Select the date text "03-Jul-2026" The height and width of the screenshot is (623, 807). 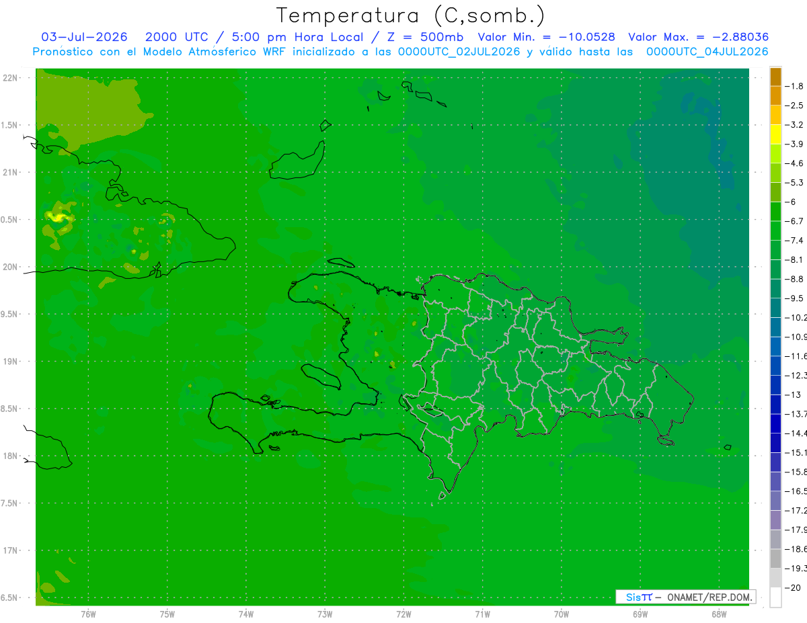(x=85, y=37)
